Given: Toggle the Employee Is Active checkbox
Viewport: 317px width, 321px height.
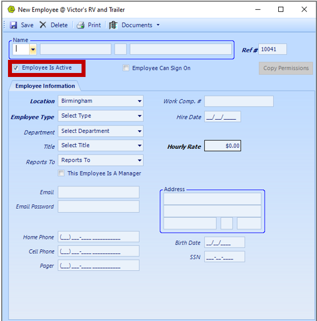Looking at the screenshot, I should 16,68.
